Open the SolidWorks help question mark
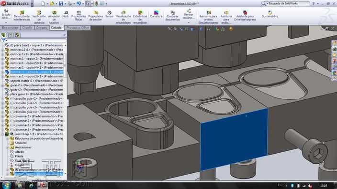The width and height of the screenshot is (337, 189). point(314,3)
